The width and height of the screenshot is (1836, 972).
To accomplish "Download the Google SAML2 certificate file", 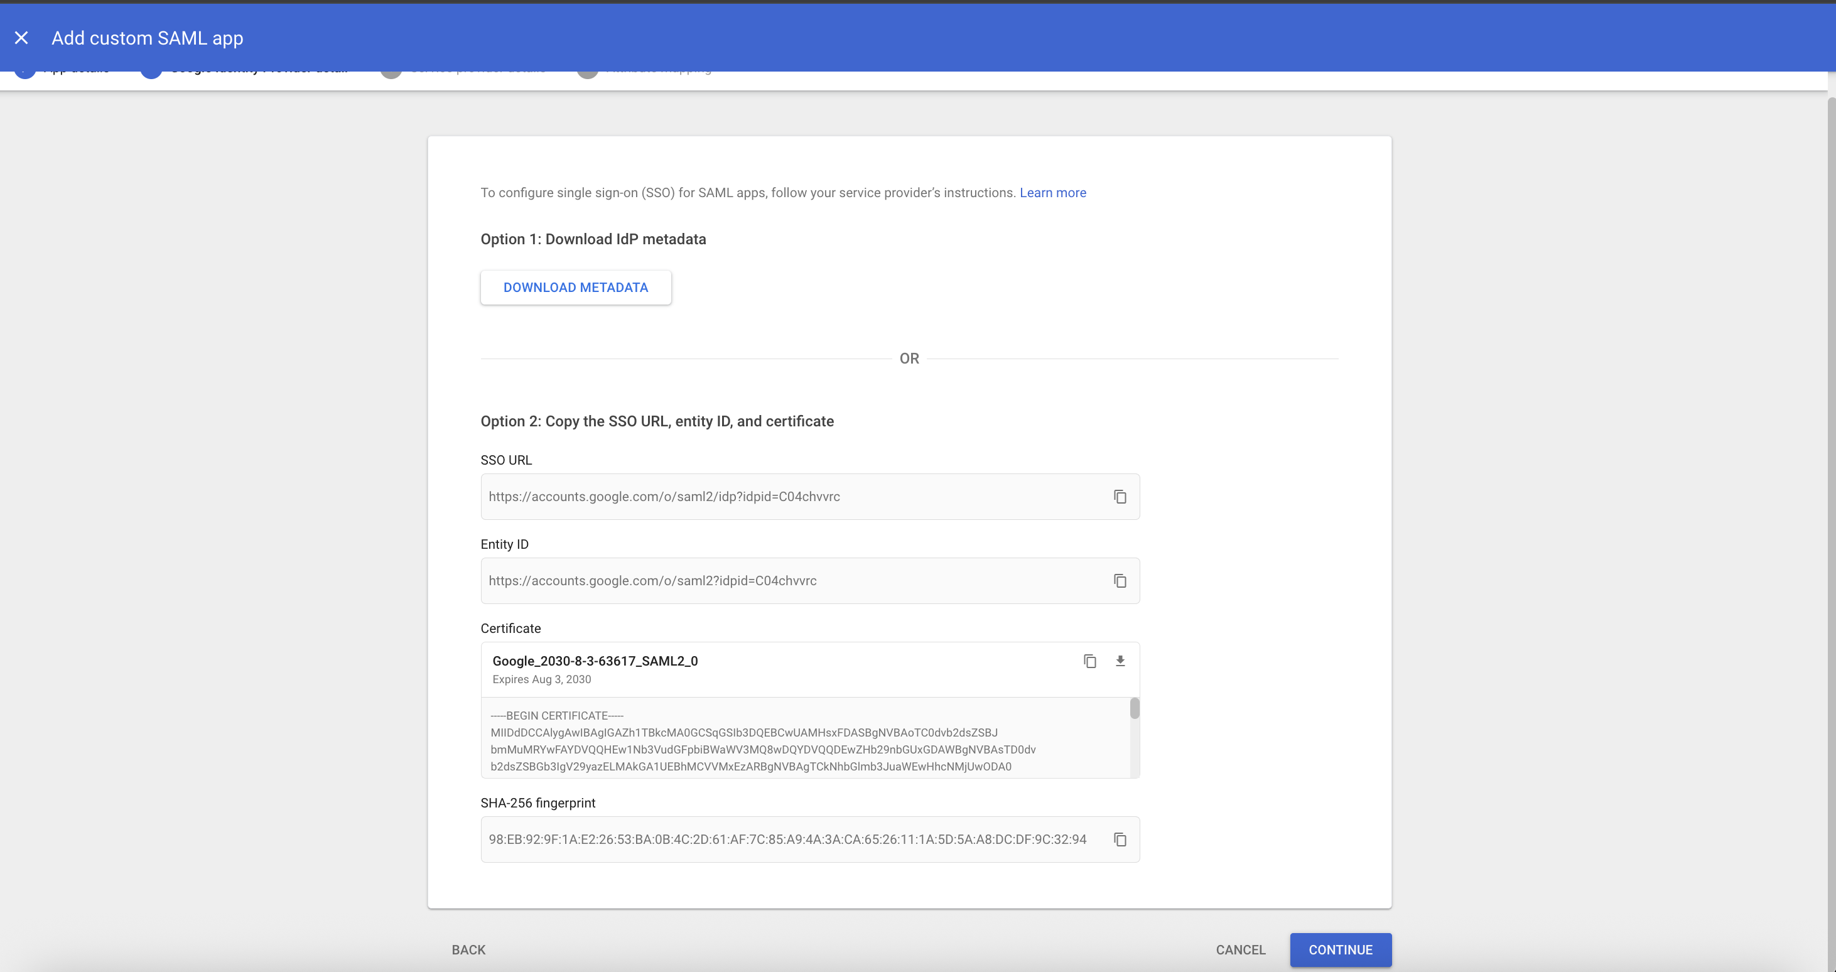I will [1120, 661].
